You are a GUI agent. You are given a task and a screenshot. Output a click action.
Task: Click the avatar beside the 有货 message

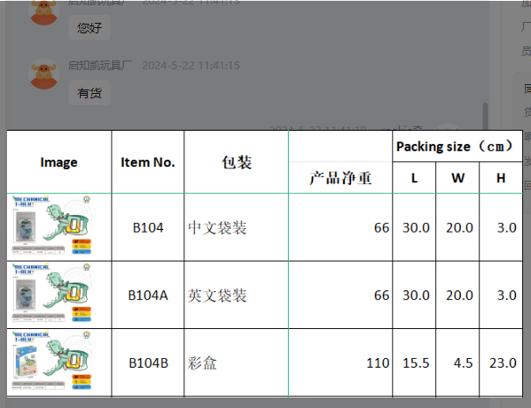44,74
